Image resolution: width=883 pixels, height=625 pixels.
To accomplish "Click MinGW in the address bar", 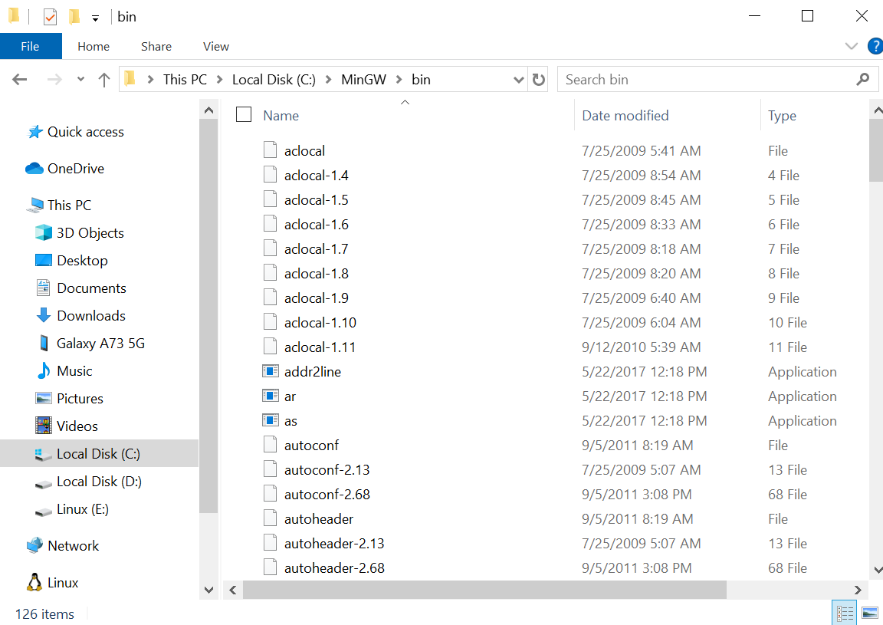I will click(363, 80).
